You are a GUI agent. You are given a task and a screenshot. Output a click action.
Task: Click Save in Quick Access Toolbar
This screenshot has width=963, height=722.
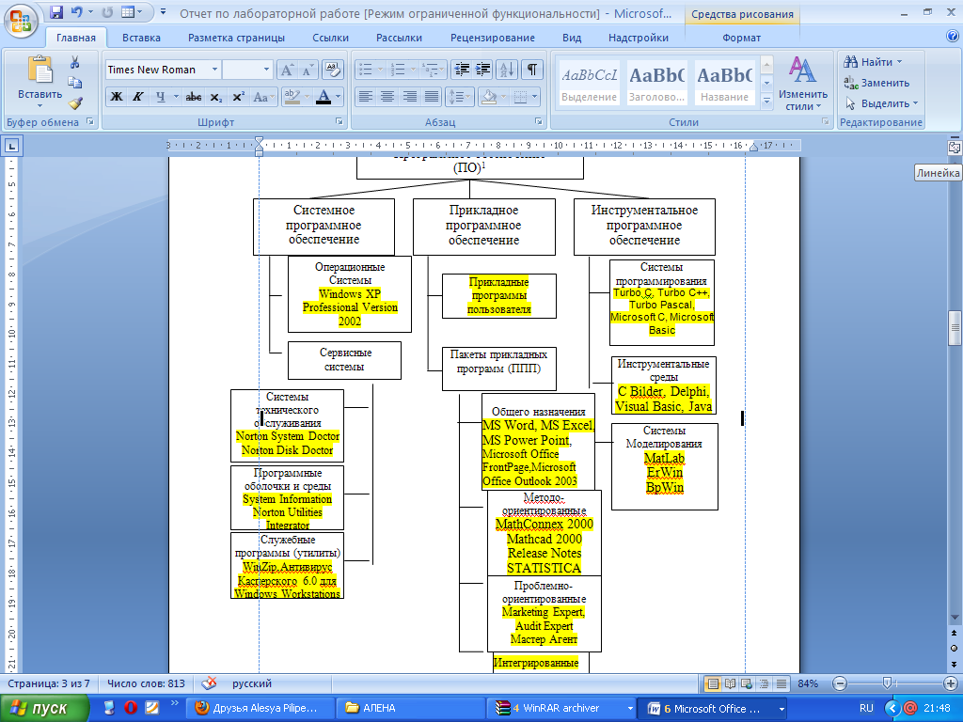pos(56,11)
